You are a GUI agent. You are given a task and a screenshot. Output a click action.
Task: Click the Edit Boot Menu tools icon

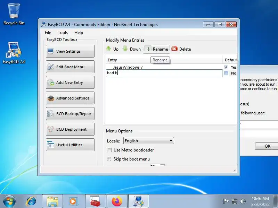pos(50,67)
